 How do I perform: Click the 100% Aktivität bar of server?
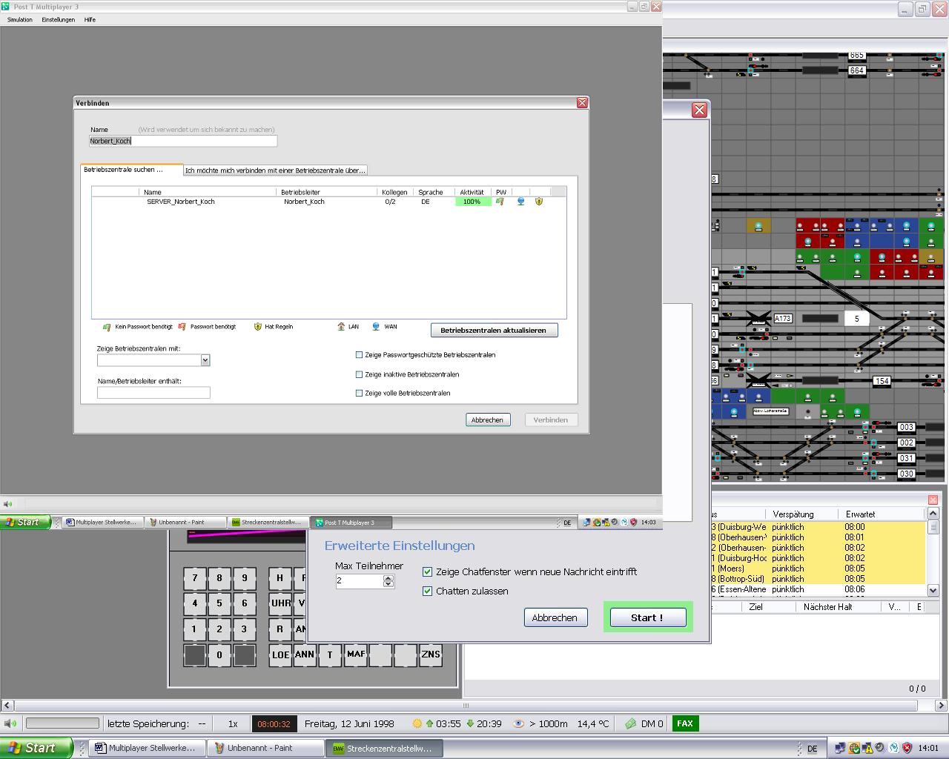pos(472,202)
